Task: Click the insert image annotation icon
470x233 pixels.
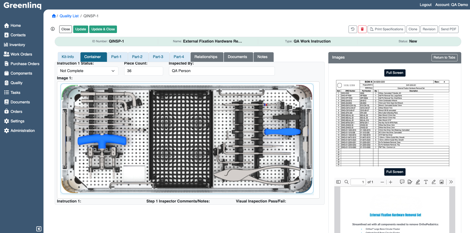Action: 442,182
